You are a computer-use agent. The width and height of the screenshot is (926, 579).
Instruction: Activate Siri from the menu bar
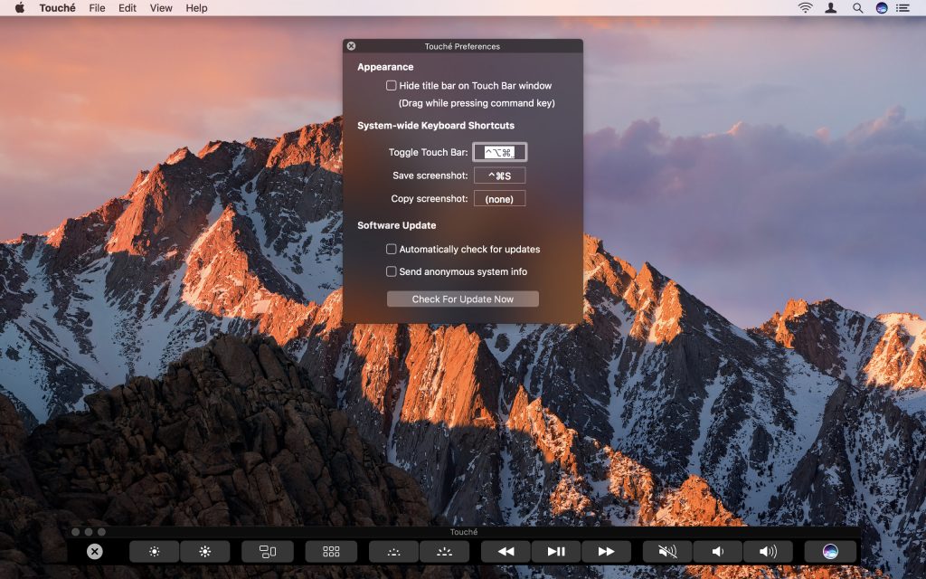[882, 7]
